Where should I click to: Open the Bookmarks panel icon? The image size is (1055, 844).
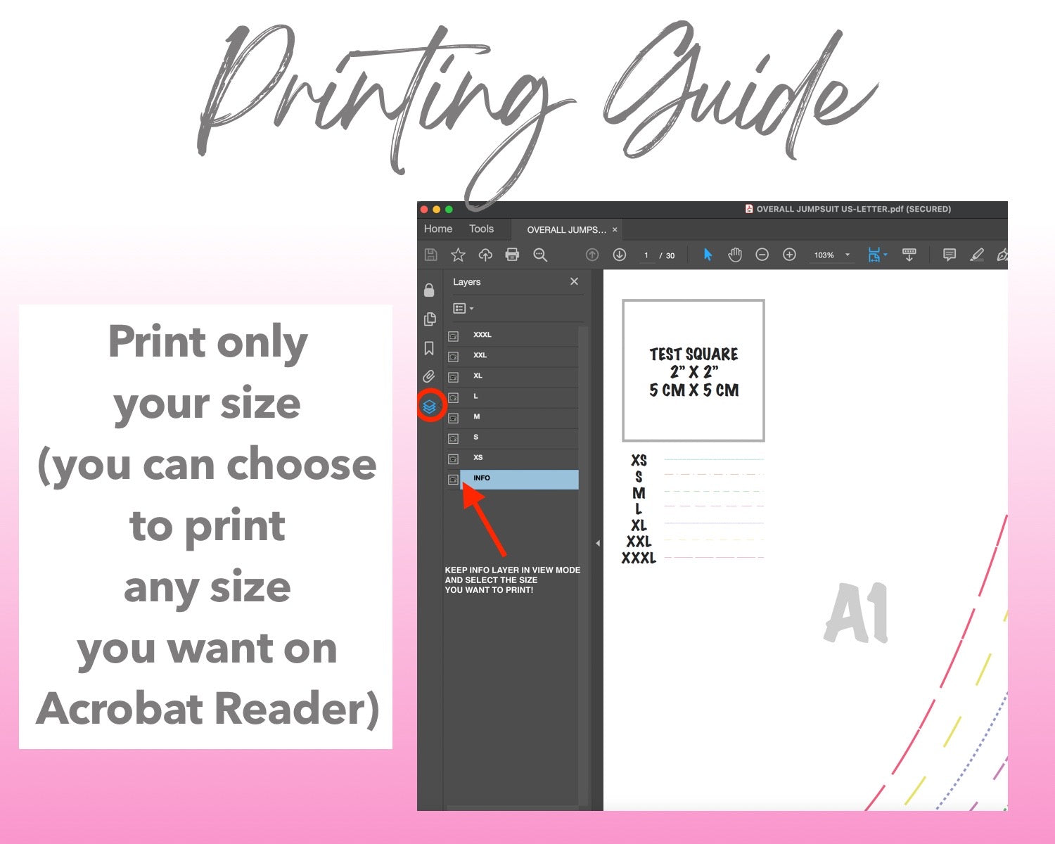click(429, 348)
